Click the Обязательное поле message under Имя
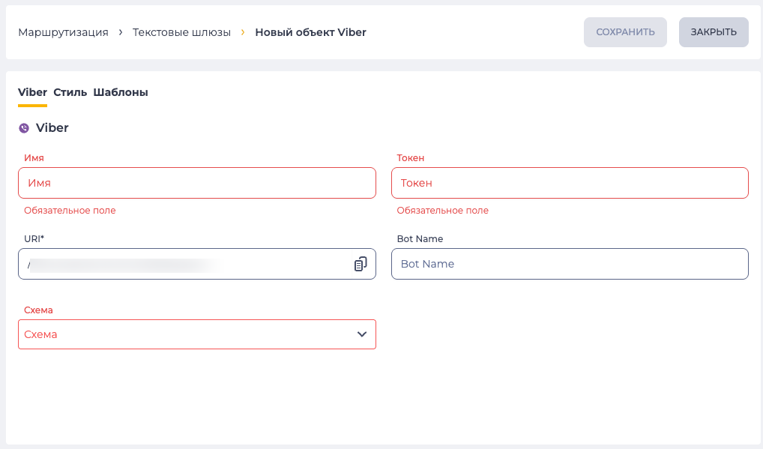 [x=70, y=210]
